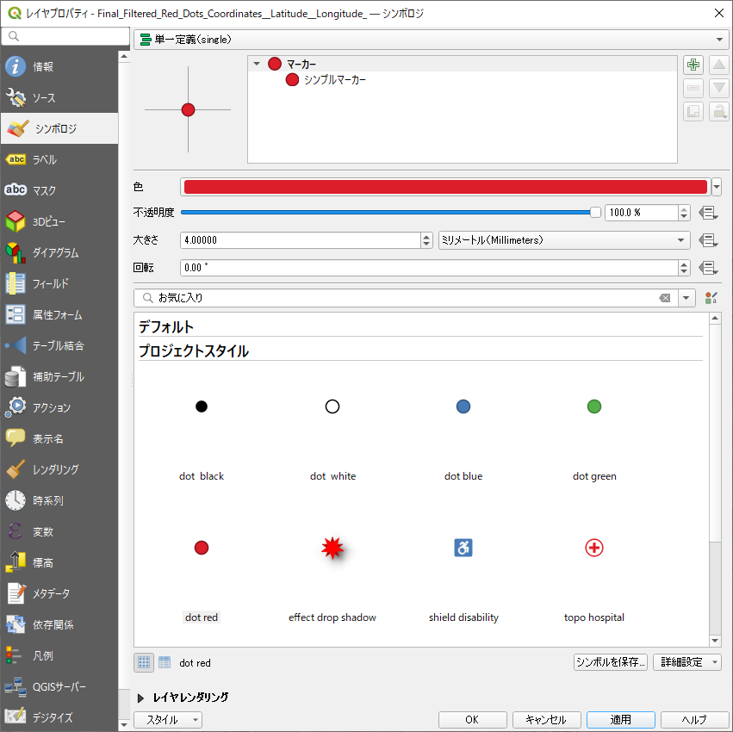Select the effect drop shadow symbol

[x=332, y=549]
